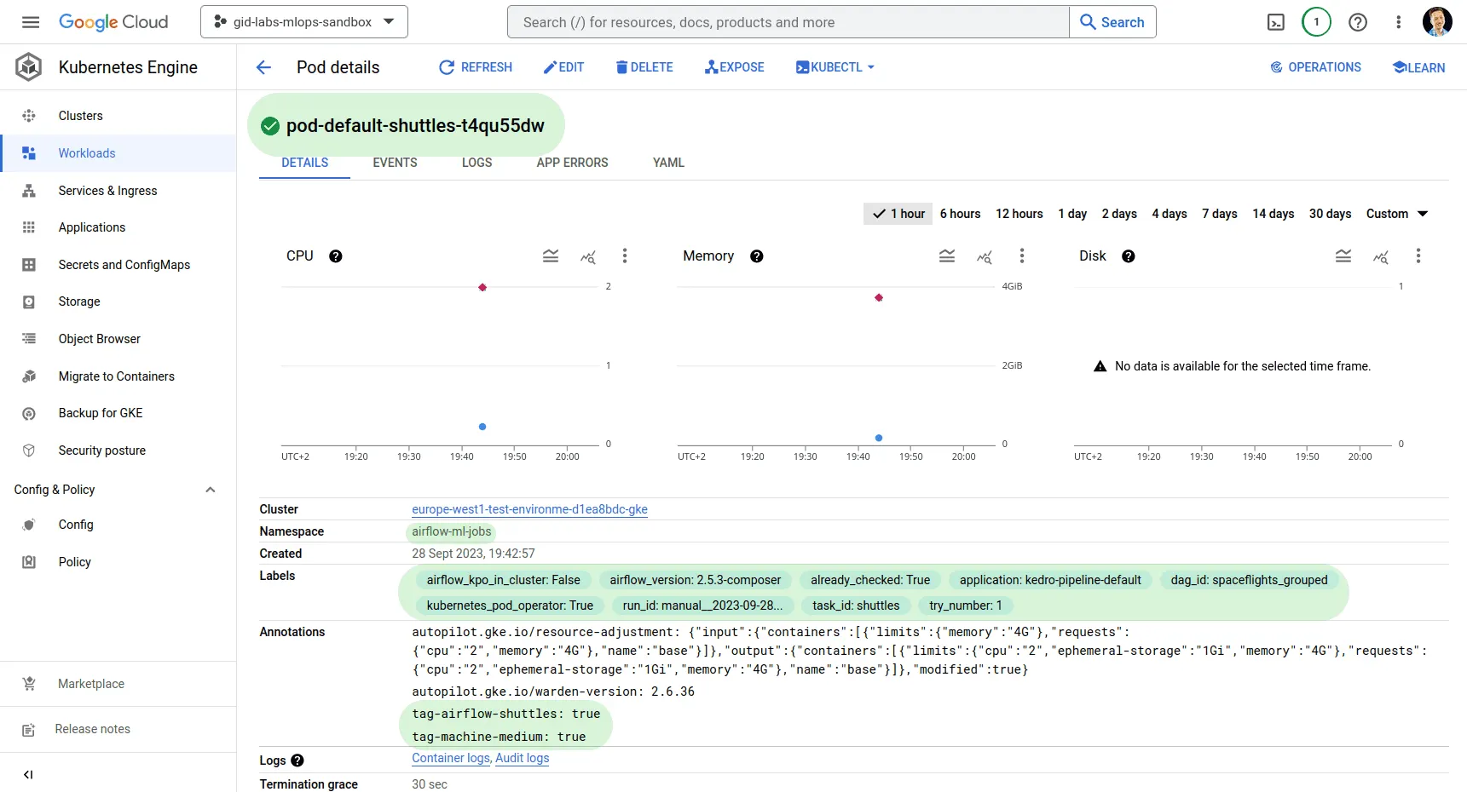Open the Container logs link
This screenshot has height=792, width=1467.
(450, 758)
